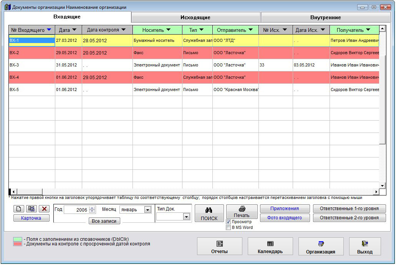The image size is (396, 265).
Task: Click the horizontal scrollbar of the table
Action: 192,192
